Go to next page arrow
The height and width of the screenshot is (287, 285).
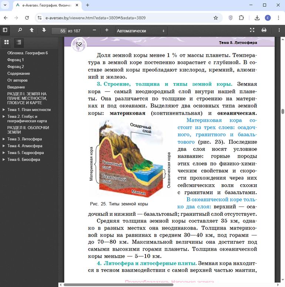pos(44,30)
